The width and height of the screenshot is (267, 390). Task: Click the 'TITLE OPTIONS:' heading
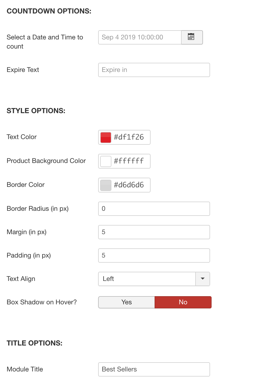[x=35, y=343]
